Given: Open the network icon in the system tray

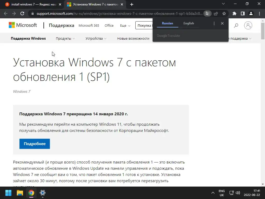Looking at the screenshot, I should click(x=231, y=193).
